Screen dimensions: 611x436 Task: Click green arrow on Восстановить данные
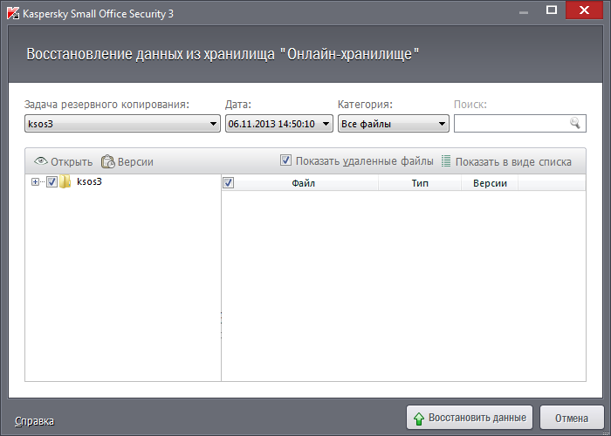[418, 419]
